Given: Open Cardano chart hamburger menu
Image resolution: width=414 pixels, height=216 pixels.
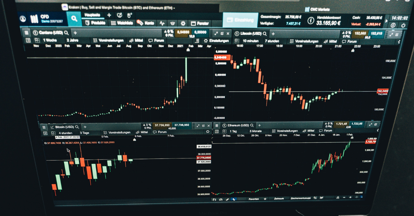Looking at the screenshot, I should [x=26, y=33].
